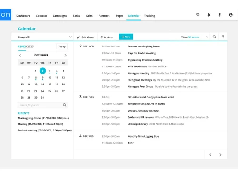Open 'Prep for Prodct meeting' event
The height and width of the screenshot is (178, 238).
[141, 53]
